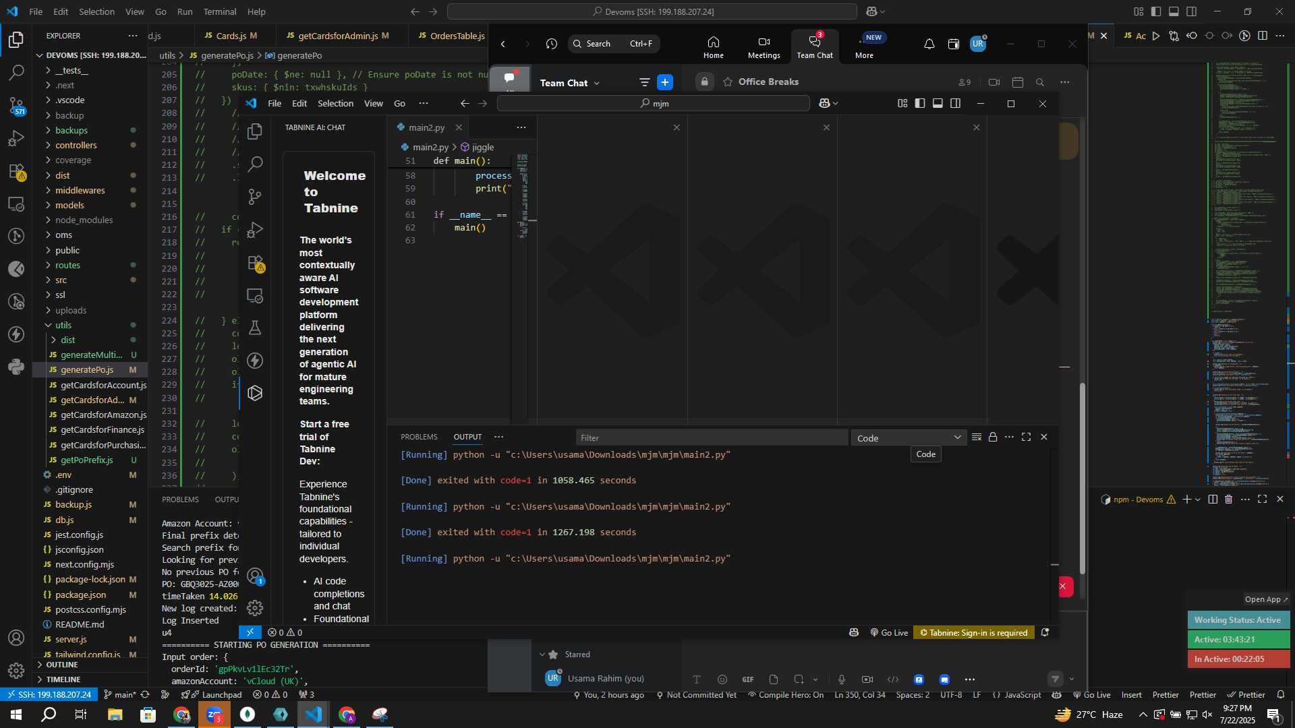Toggle panel in back Devoms VS Code title bar

[1174, 11]
